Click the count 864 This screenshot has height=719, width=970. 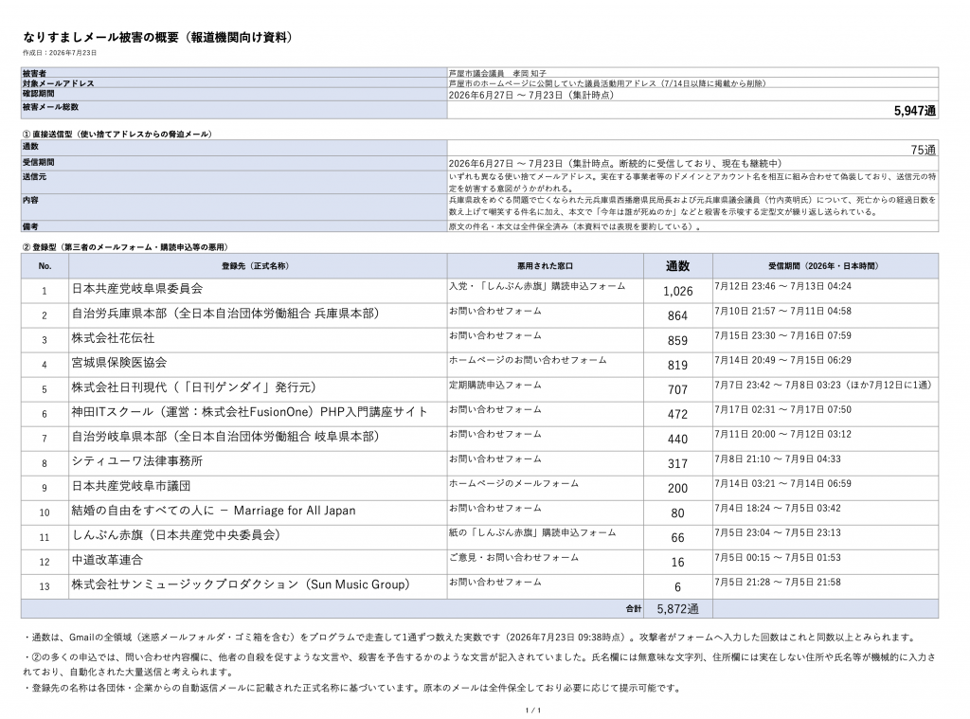[677, 315]
